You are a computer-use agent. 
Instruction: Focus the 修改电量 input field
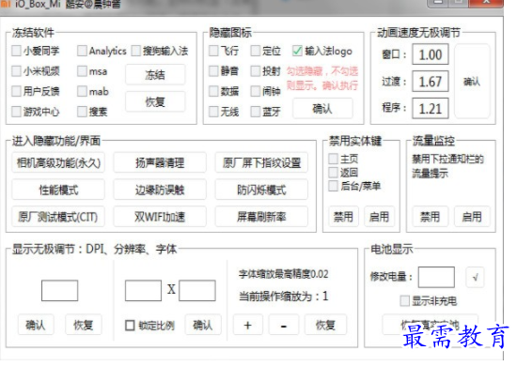436,277
